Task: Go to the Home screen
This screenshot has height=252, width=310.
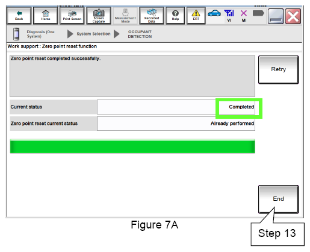Action: pyautogui.click(x=46, y=16)
